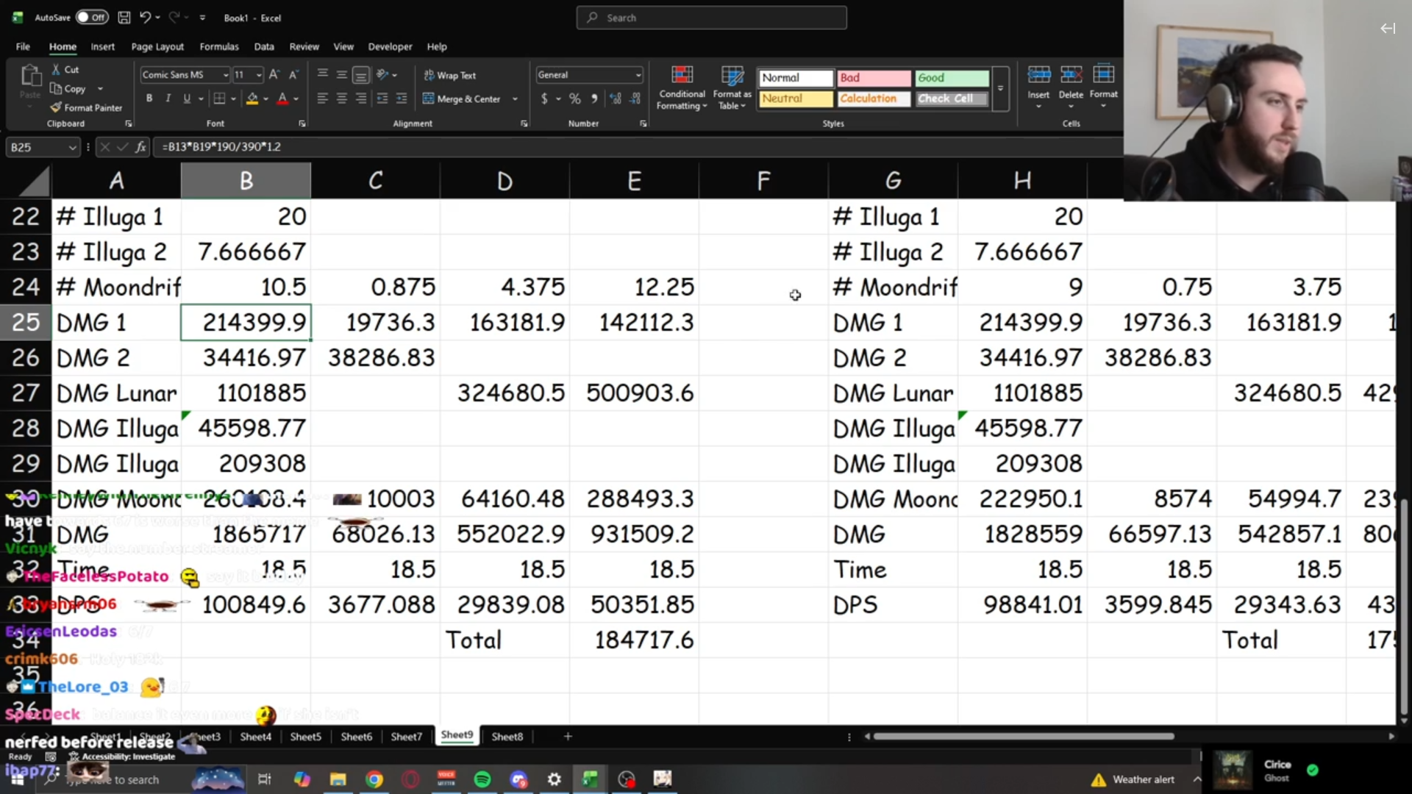Toggle the AutoSave switch
The height and width of the screenshot is (794, 1412).
tap(92, 18)
